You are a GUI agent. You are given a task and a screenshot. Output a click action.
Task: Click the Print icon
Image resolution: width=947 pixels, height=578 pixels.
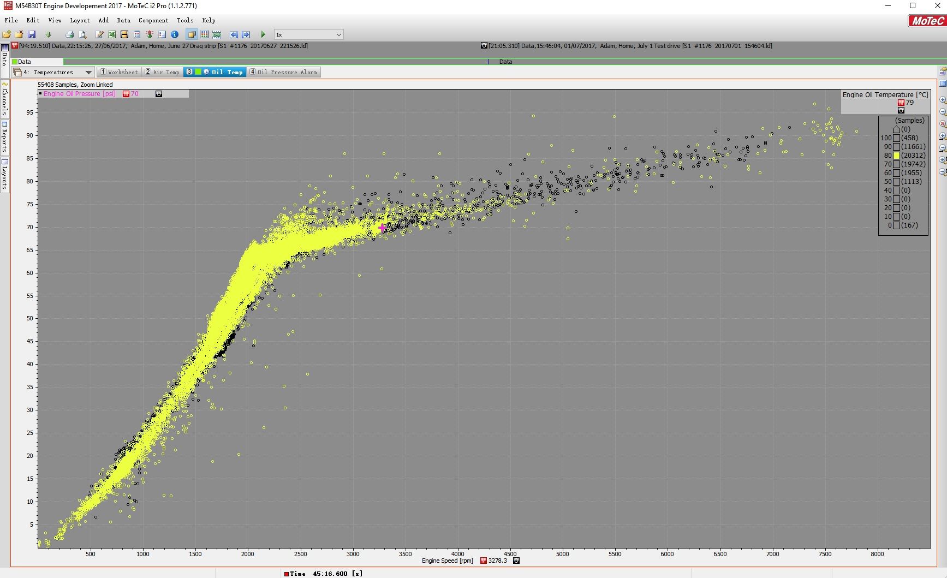click(69, 34)
